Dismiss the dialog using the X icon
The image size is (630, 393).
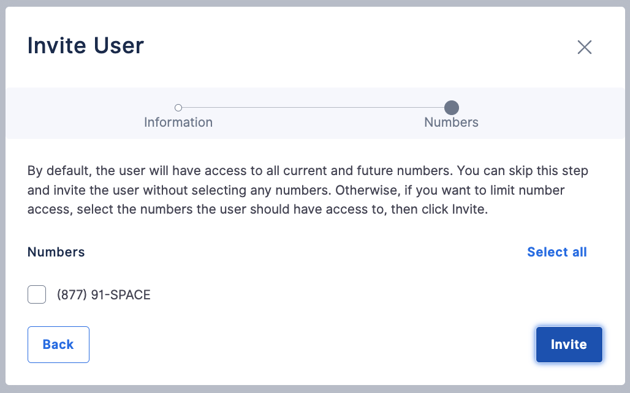(584, 47)
